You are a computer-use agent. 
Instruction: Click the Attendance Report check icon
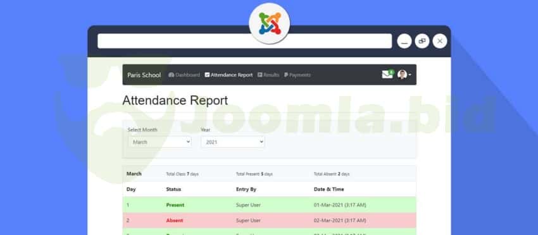pyautogui.click(x=207, y=75)
